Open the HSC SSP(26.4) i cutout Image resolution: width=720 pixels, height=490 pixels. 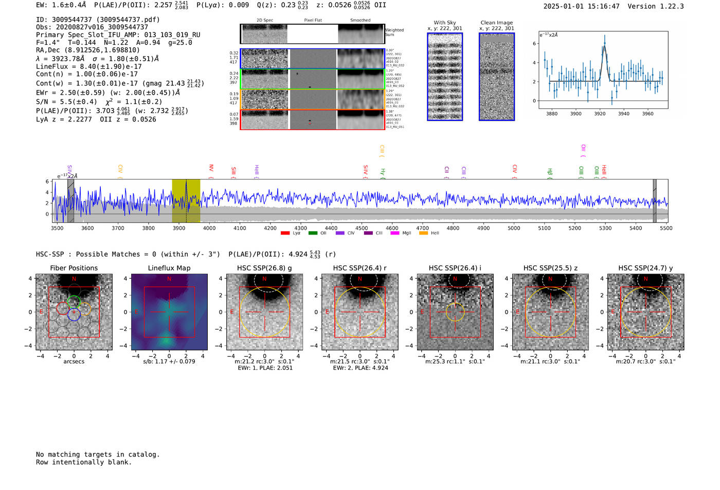(455, 312)
